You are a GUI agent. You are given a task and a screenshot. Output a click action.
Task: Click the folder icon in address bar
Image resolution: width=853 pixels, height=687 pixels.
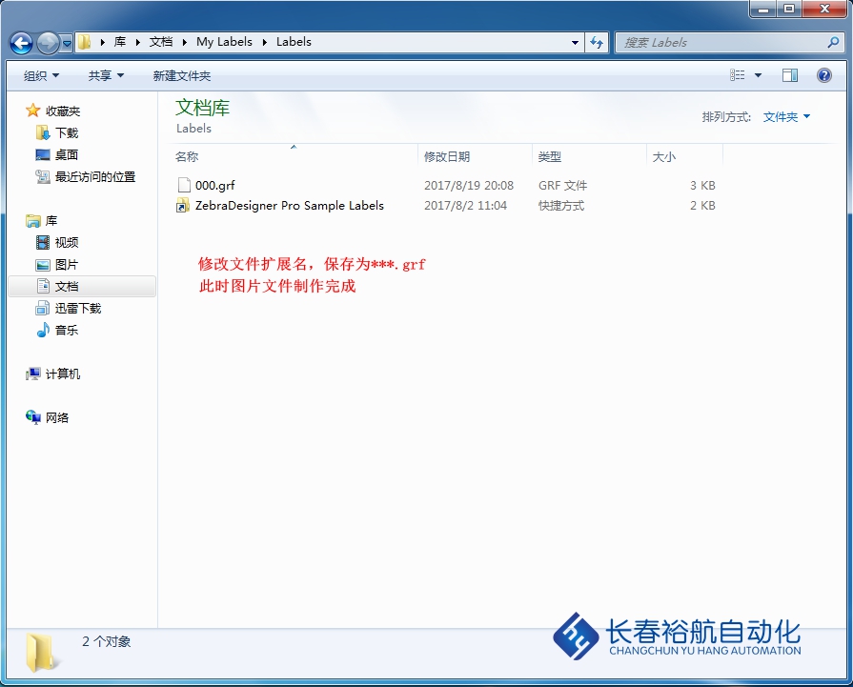(84, 42)
